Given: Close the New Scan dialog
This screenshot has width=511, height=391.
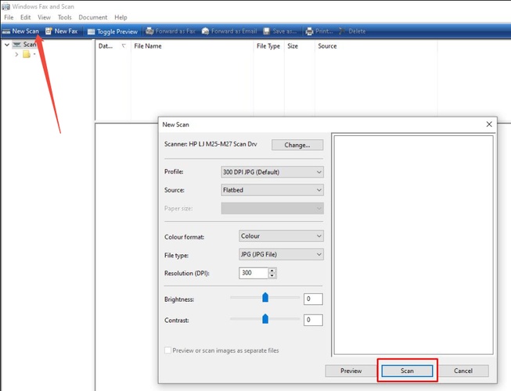Looking at the screenshot, I should (489, 124).
